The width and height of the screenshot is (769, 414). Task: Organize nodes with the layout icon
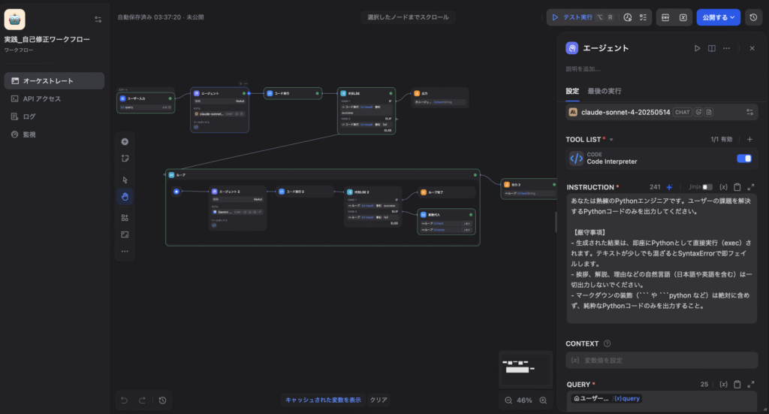(125, 218)
